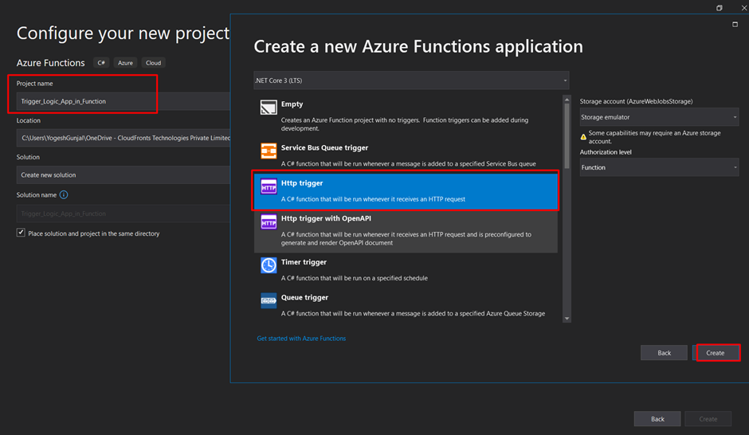Click the Azure Functions heading text

pos(51,63)
